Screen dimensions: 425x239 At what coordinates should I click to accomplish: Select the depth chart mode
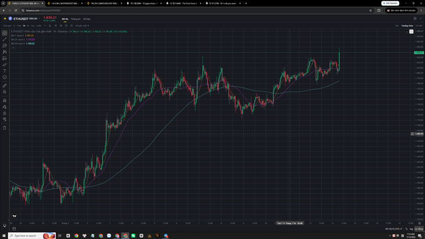(419, 26)
